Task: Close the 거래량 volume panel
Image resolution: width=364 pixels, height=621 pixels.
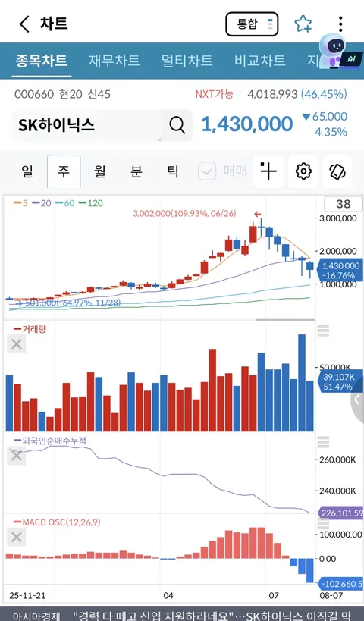Action: (x=17, y=344)
